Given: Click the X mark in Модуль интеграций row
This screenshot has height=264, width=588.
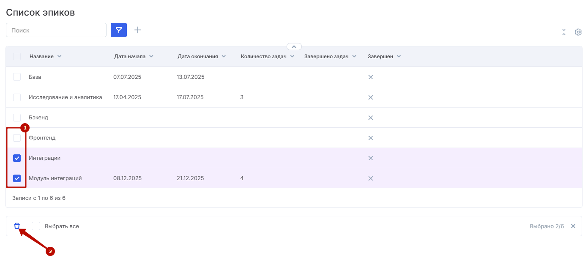Looking at the screenshot, I should (x=371, y=178).
